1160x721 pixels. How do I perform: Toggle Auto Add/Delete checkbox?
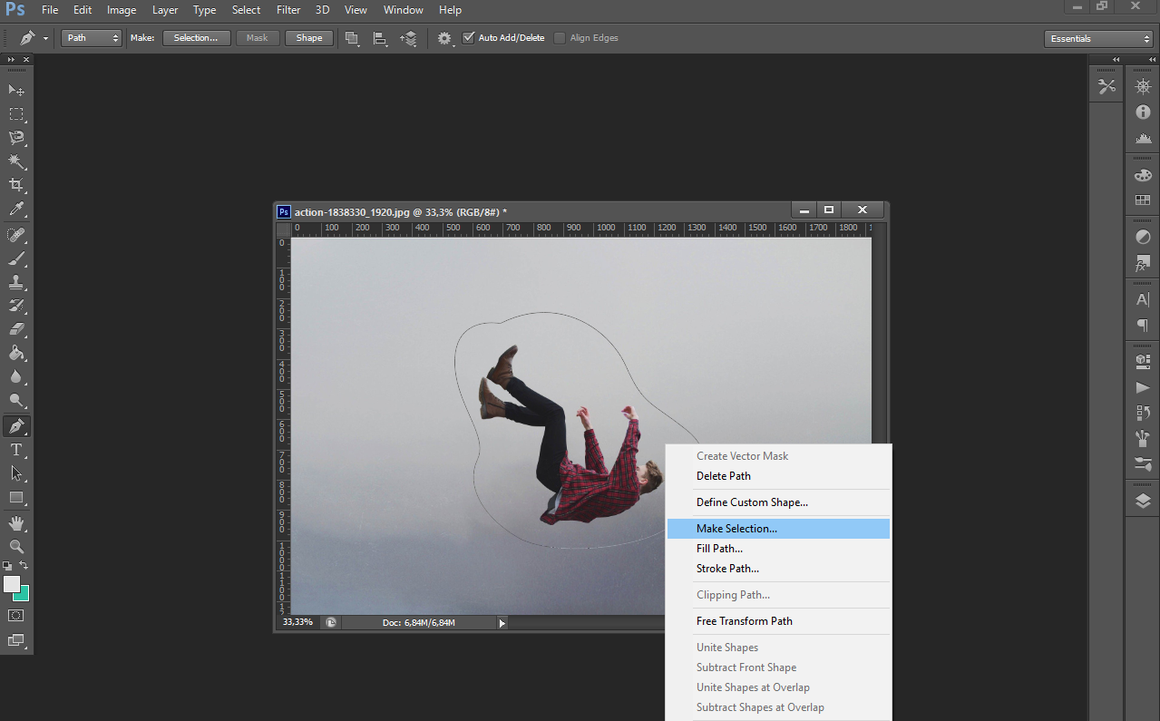click(x=468, y=38)
